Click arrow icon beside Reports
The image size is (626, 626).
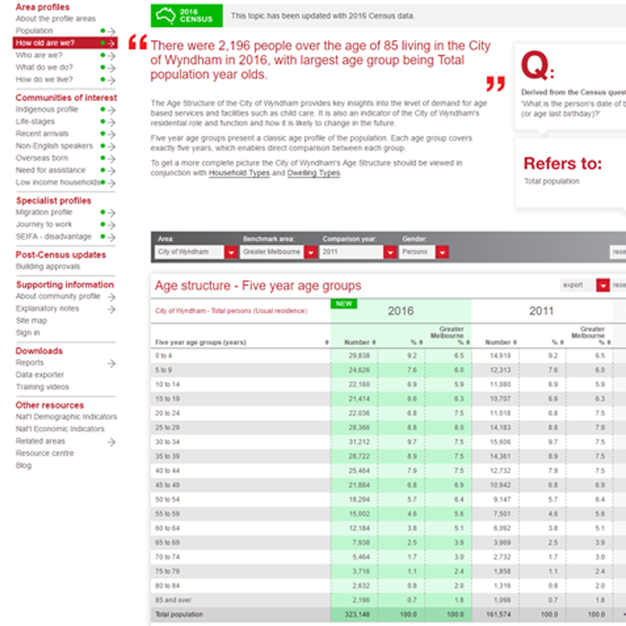(112, 363)
